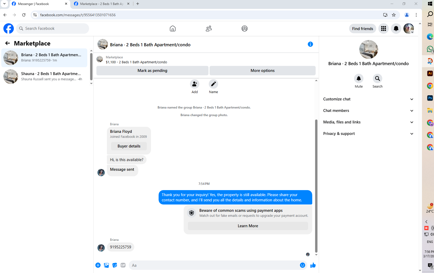The image size is (434, 273).
Task: Focus the Search Facebook box
Action: pos(53,29)
